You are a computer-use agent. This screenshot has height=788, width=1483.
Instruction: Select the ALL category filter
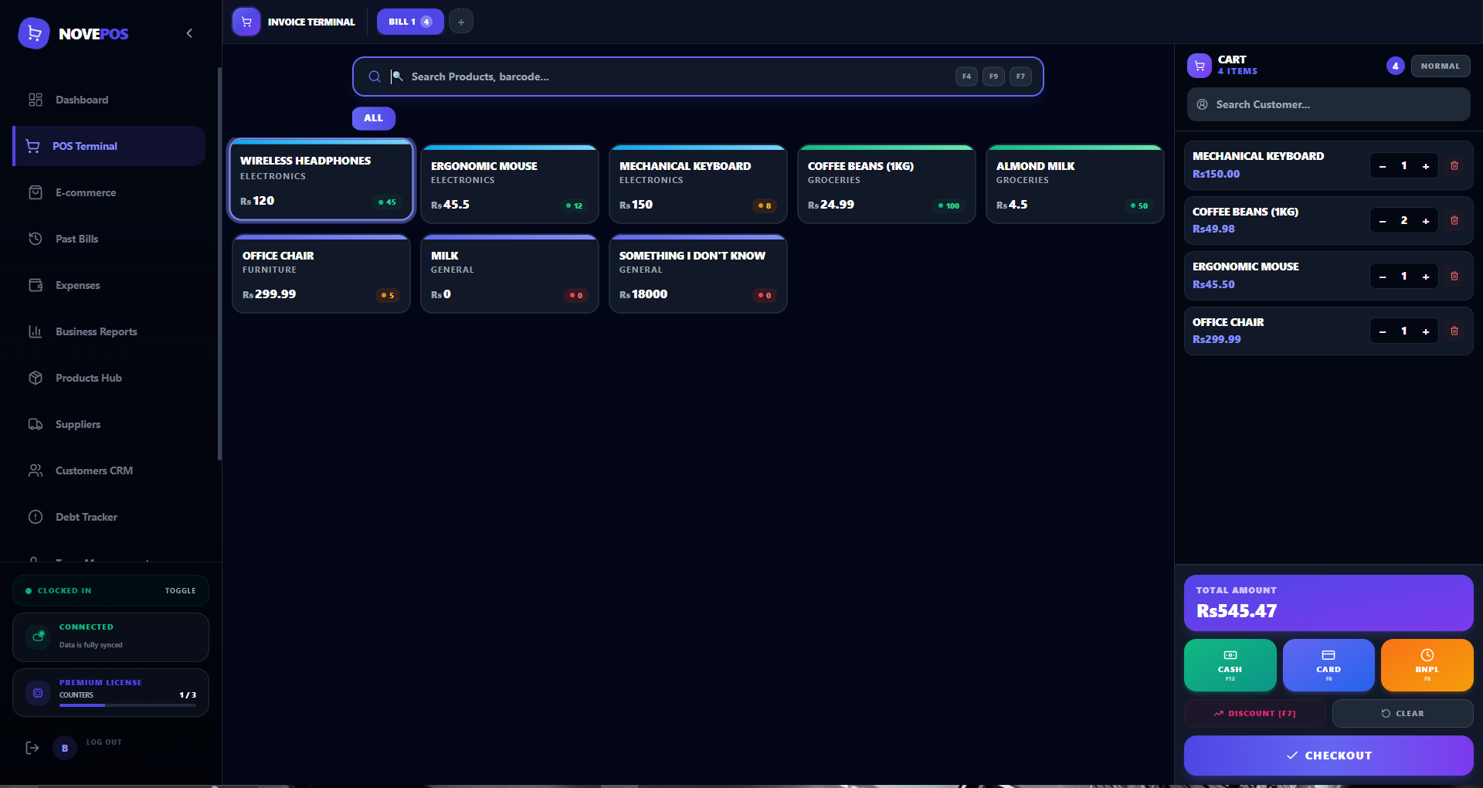click(374, 118)
